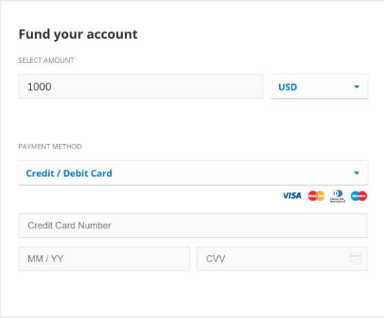Viewport: 384px width, 318px height.
Task: Click the 1000 value text
Action: pyautogui.click(x=39, y=87)
